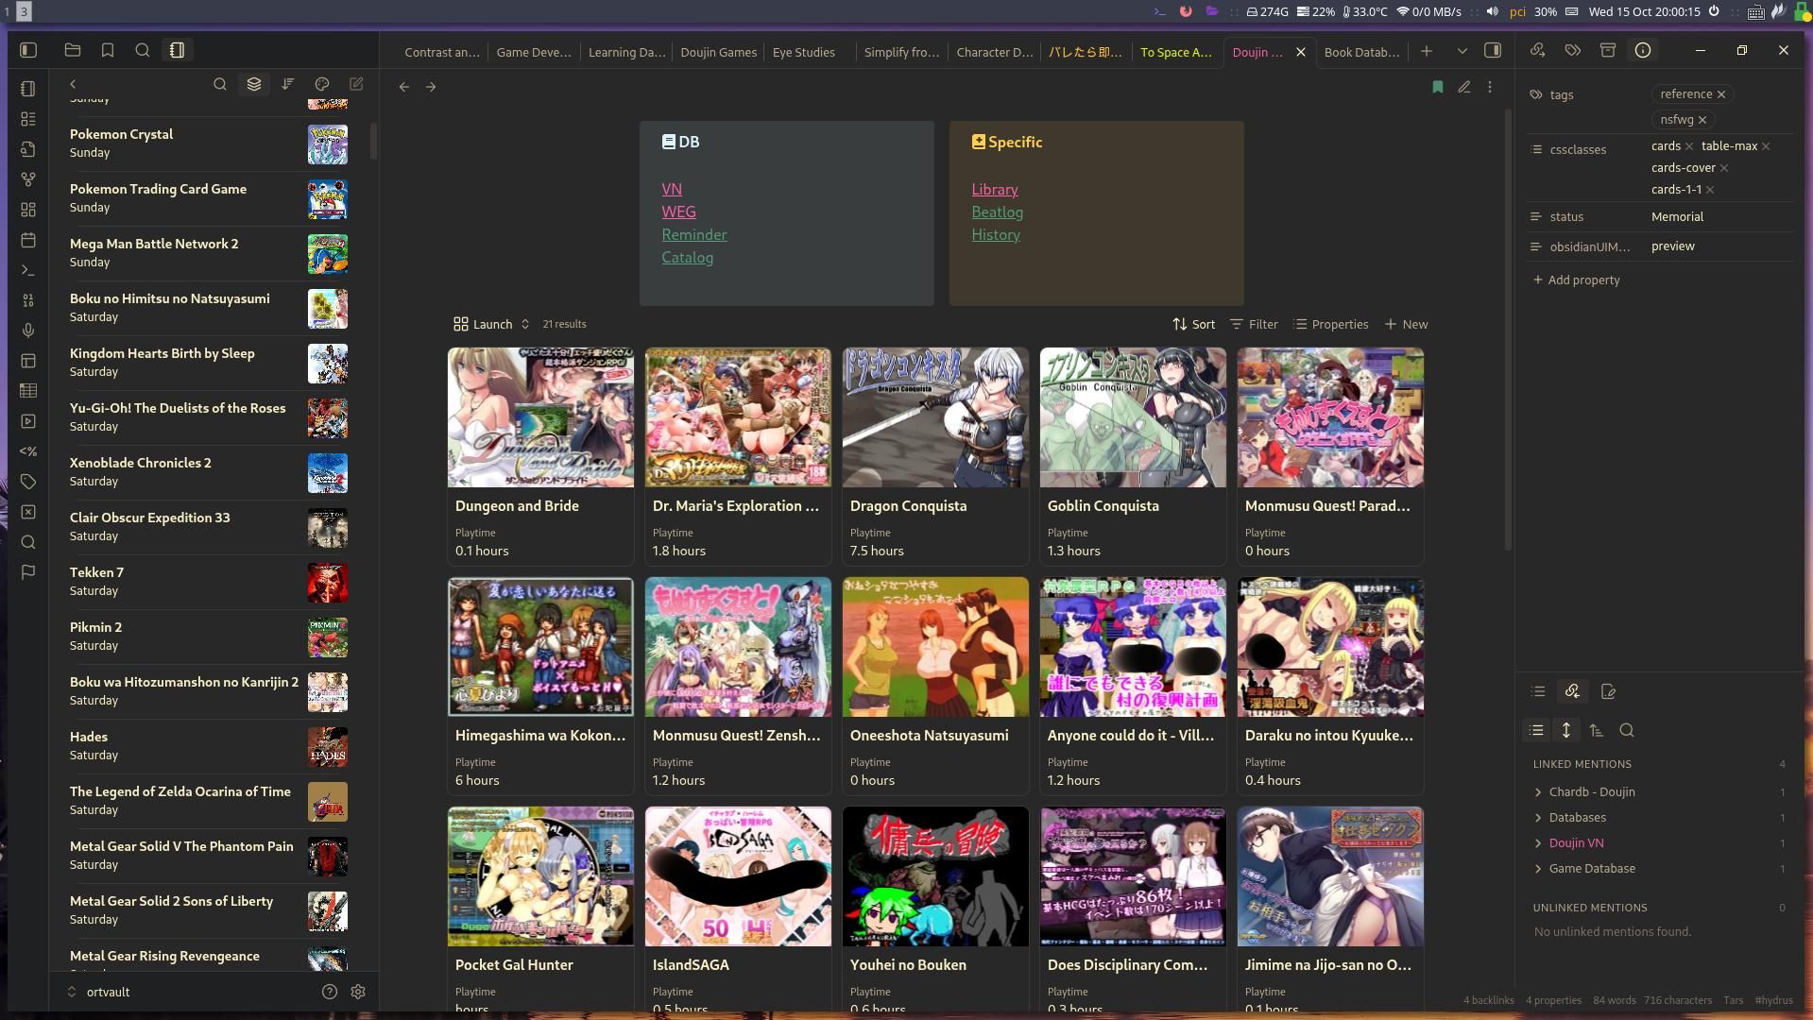Open the archive box panel icon
The width and height of the screenshot is (1813, 1020).
(1608, 50)
